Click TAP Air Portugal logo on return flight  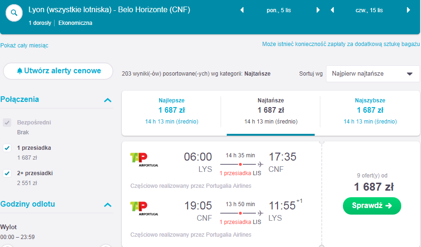pos(144,208)
